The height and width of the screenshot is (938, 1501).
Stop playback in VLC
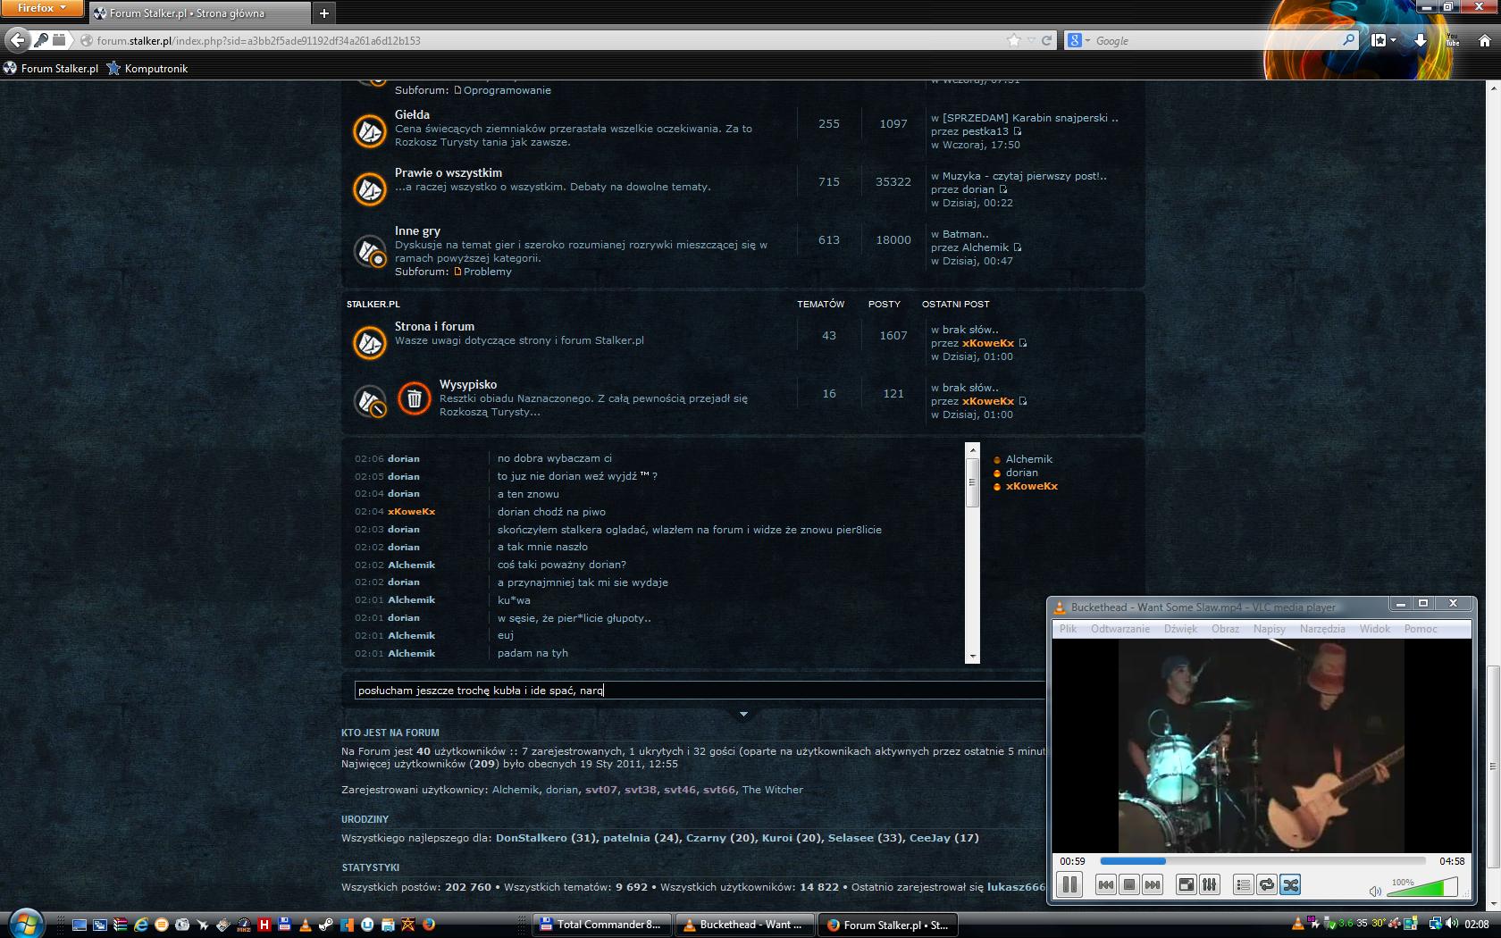pyautogui.click(x=1129, y=884)
